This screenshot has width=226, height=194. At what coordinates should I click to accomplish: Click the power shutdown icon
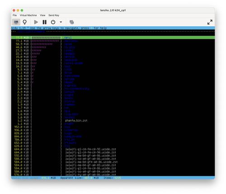click(53, 22)
